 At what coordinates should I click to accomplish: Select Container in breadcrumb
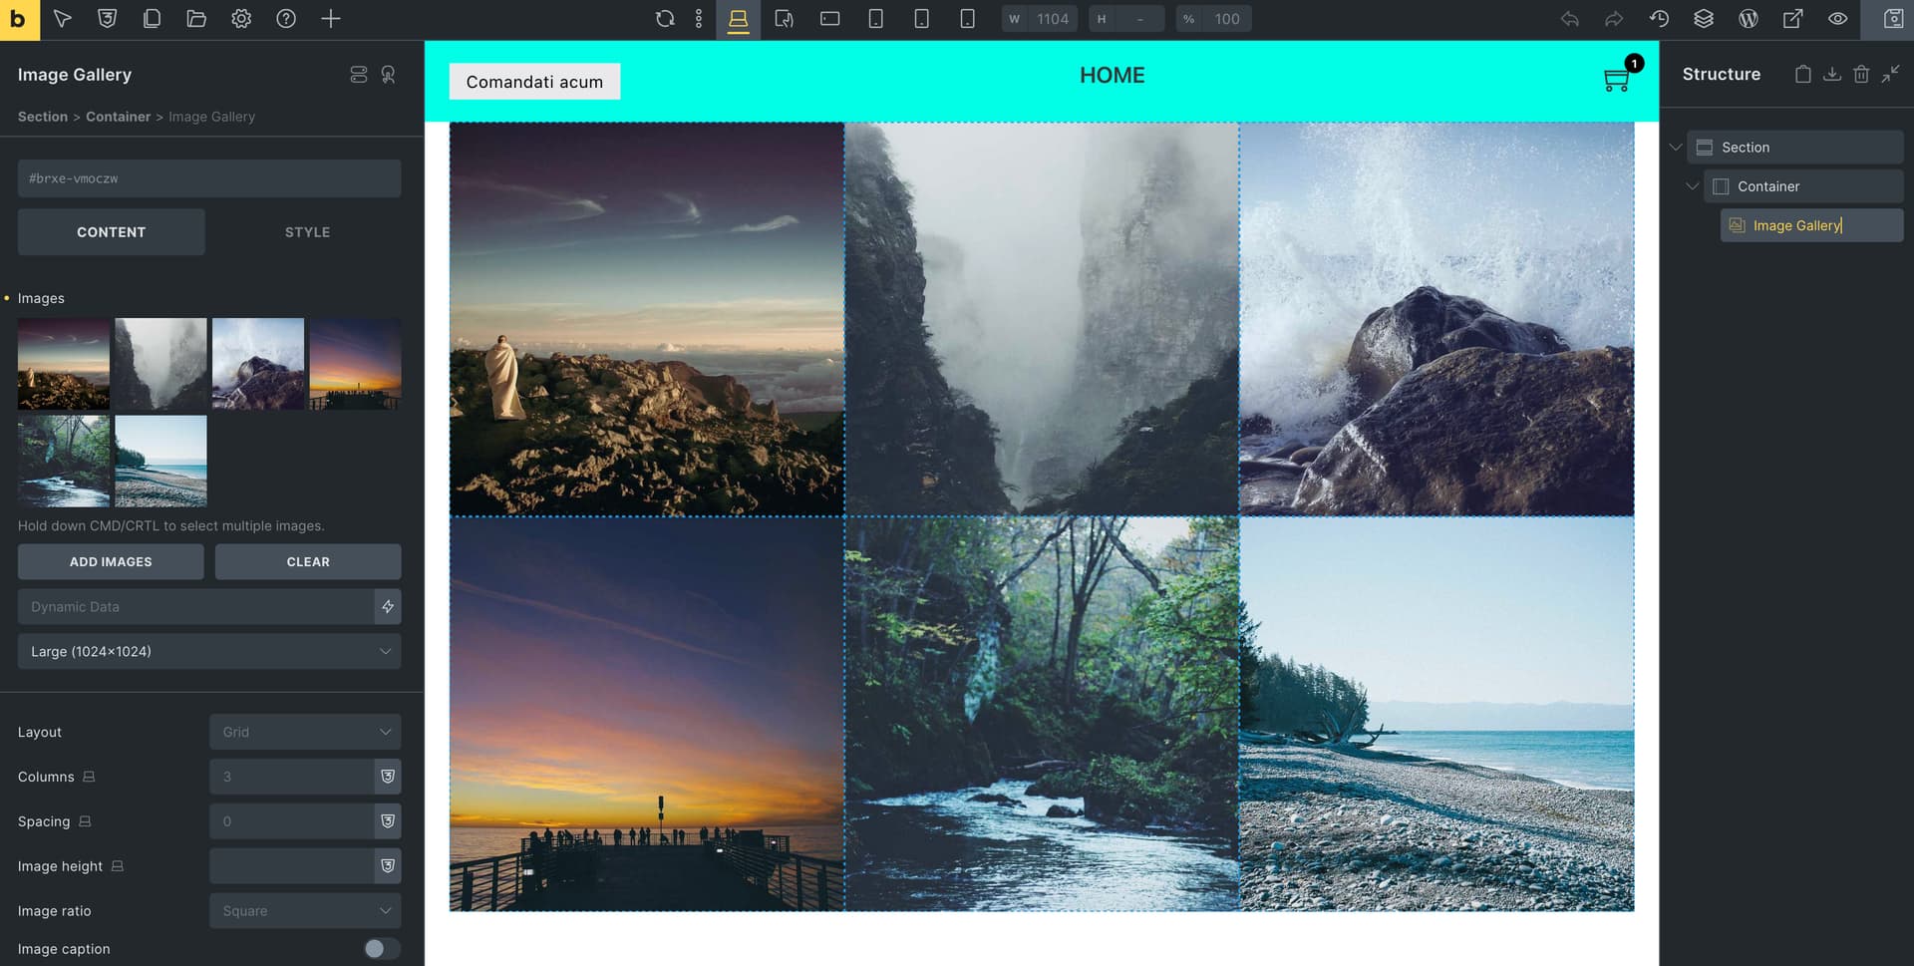pos(118,117)
